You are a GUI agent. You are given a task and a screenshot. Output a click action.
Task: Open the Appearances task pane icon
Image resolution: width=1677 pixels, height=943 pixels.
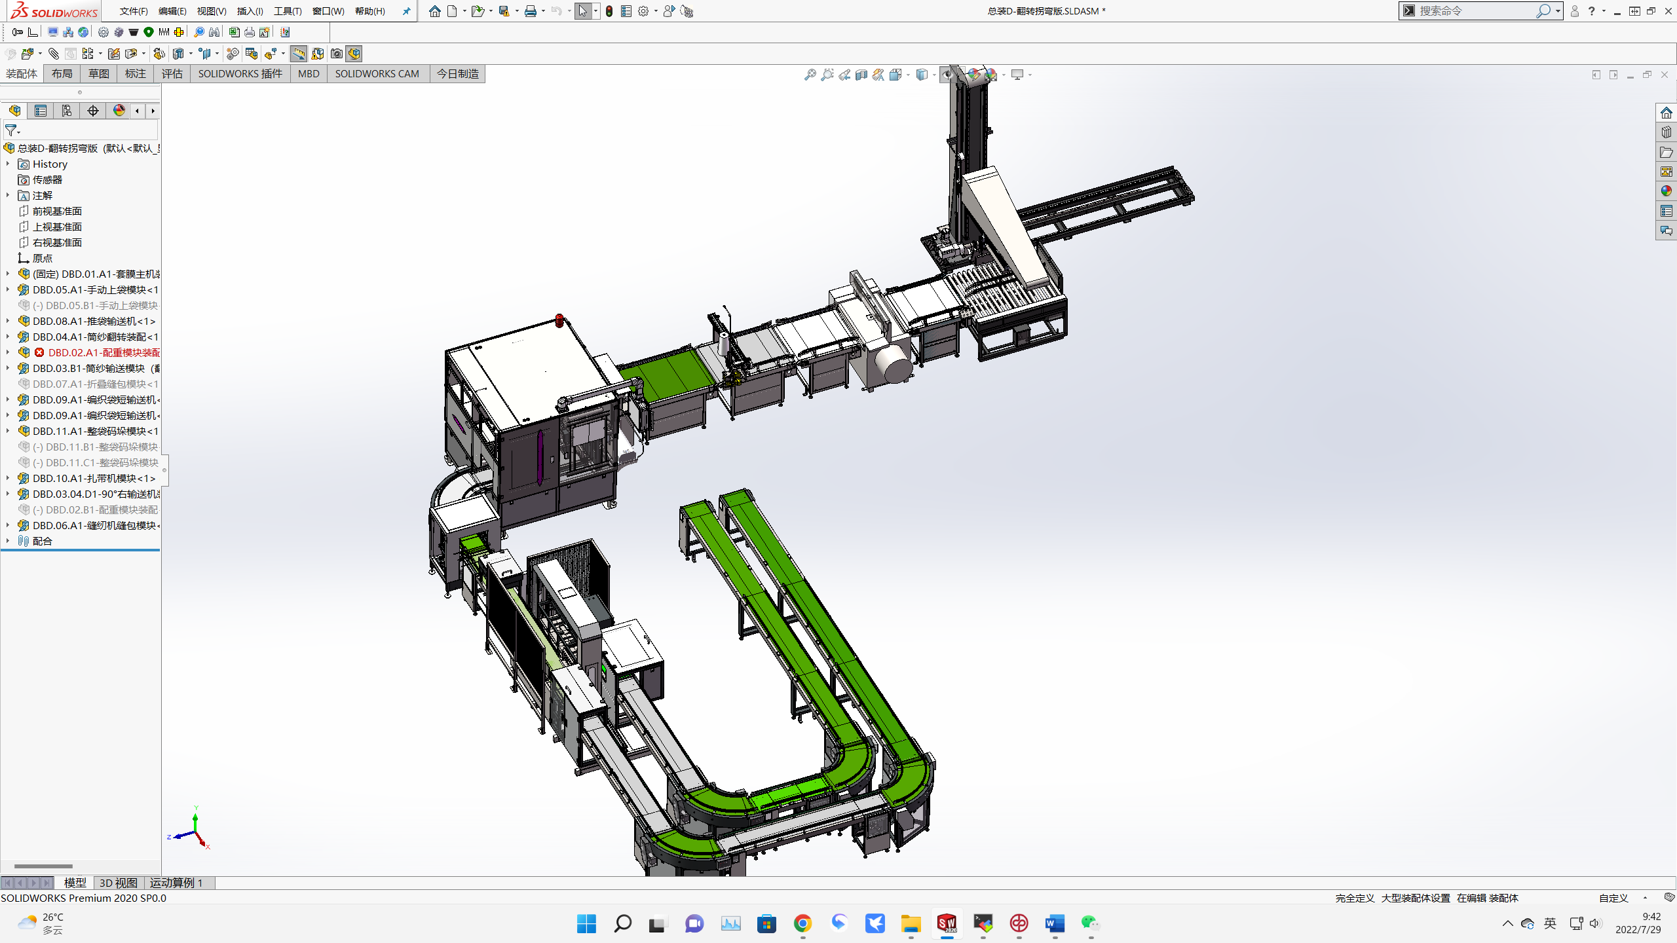[1667, 191]
